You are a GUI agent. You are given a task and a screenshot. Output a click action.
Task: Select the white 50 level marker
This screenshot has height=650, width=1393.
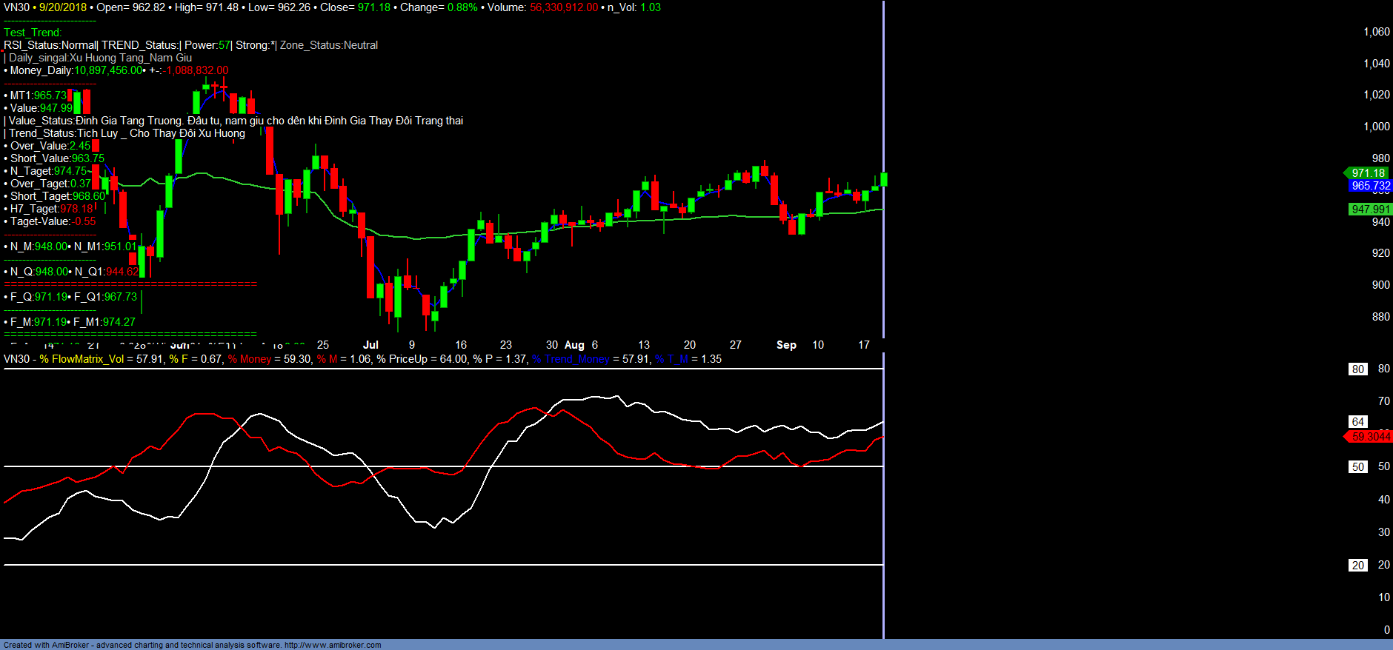click(x=1357, y=467)
